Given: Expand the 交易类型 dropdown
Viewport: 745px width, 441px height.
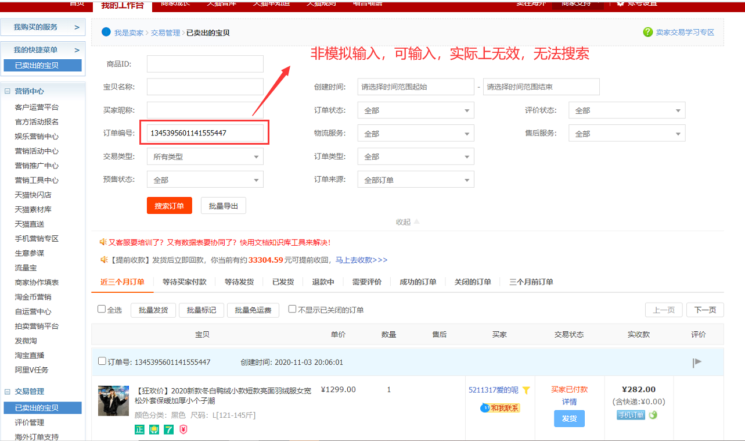Looking at the screenshot, I should click(x=205, y=156).
